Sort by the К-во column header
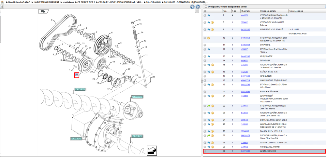Image resolution: width=326 pixels, height=157 pixels. point(233,11)
